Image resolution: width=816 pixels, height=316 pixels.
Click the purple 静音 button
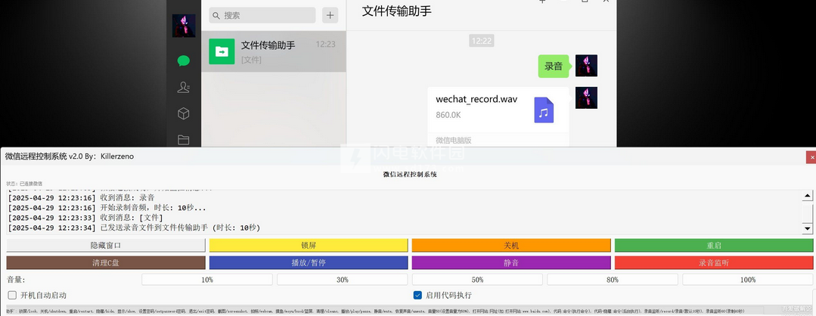pos(511,263)
